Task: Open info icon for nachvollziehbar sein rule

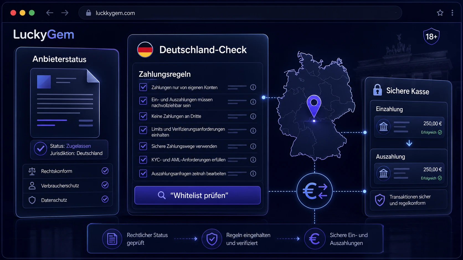Action: point(253,102)
